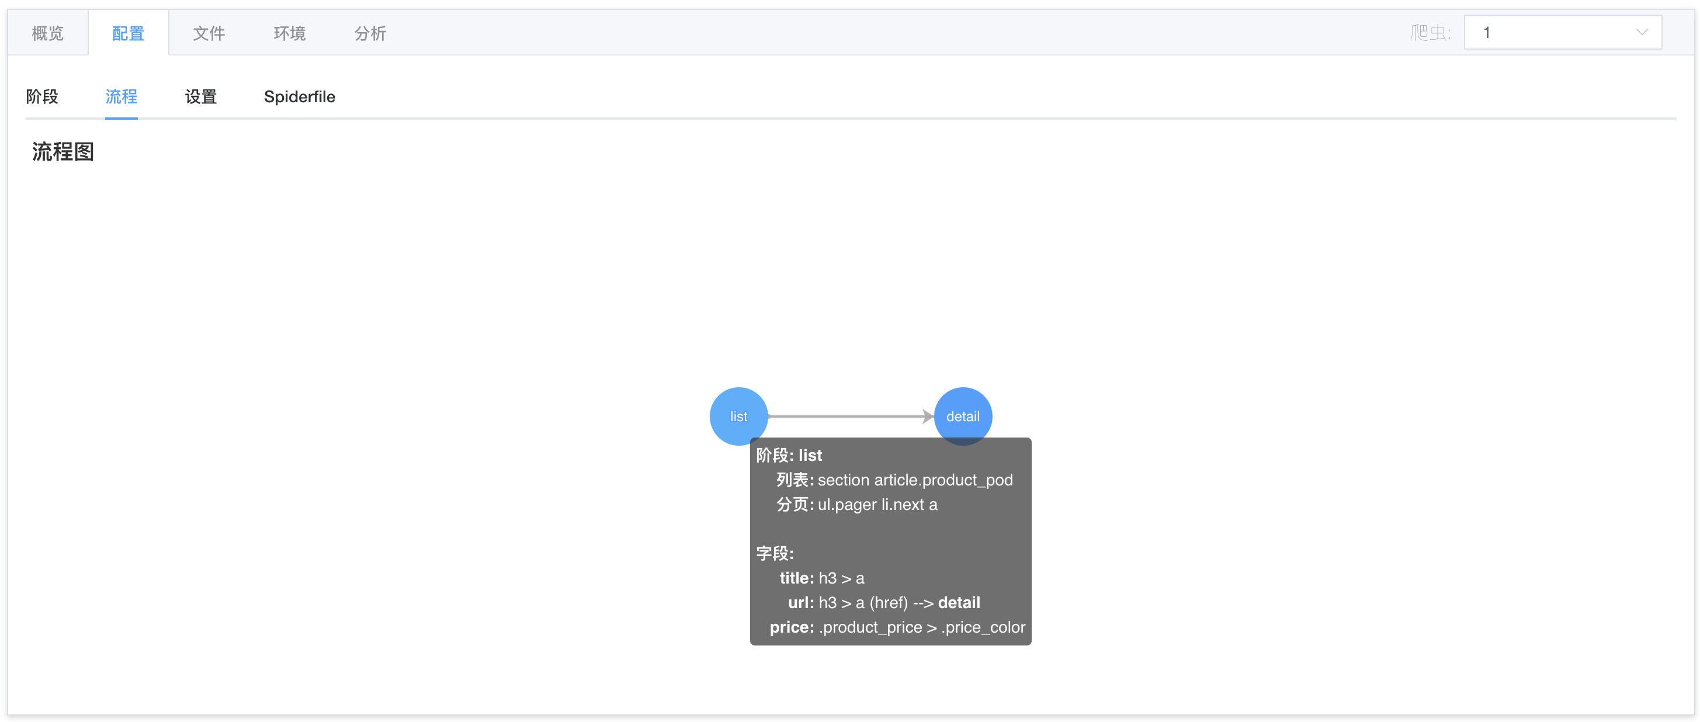This screenshot has height=722, width=1700.
Task: Switch to the 概览 tab
Action: click(47, 33)
